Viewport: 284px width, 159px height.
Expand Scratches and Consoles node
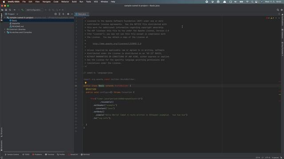click(x=5, y=32)
